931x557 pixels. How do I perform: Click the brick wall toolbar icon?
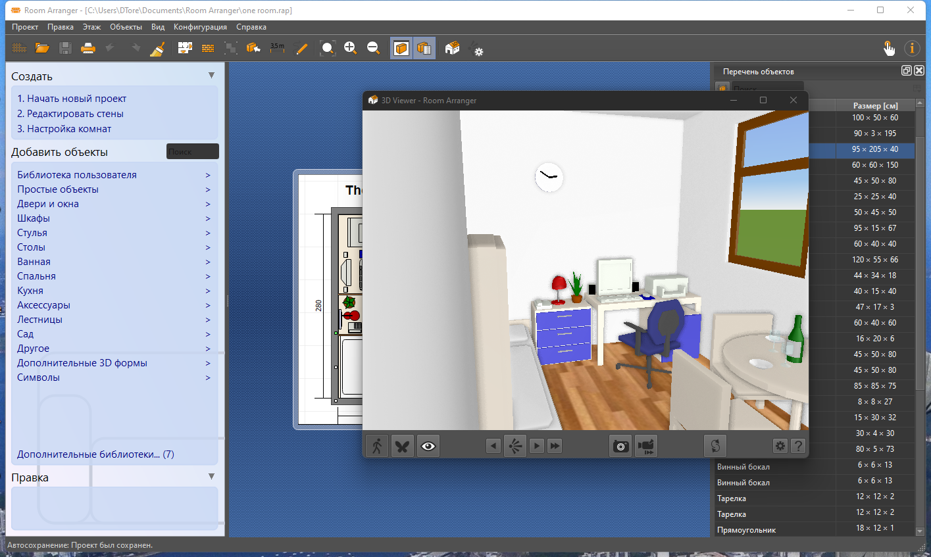[208, 48]
